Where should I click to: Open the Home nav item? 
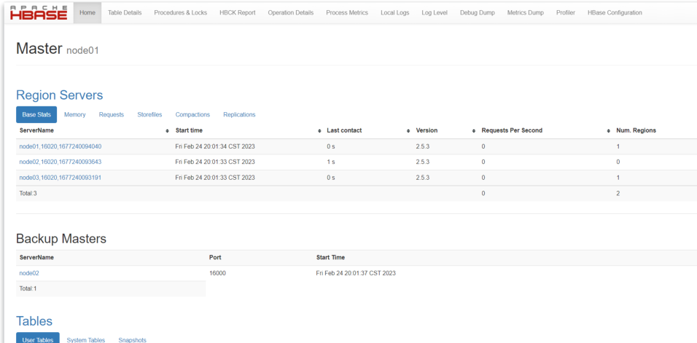point(87,13)
